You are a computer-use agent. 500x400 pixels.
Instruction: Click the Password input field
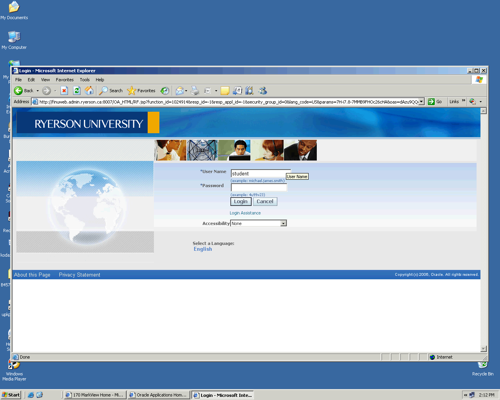point(259,187)
